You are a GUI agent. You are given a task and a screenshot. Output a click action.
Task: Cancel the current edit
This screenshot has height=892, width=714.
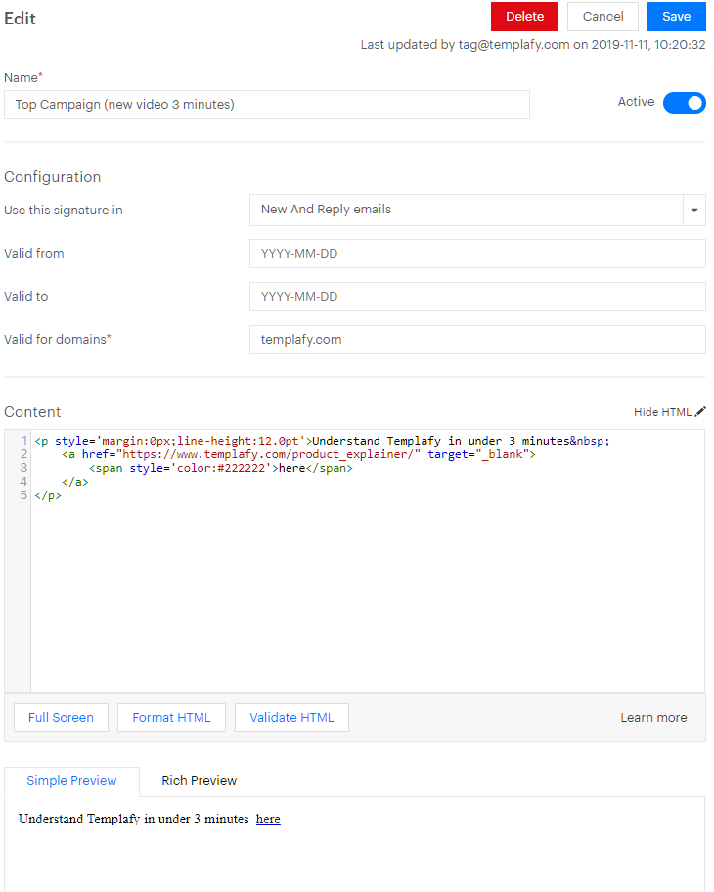pyautogui.click(x=602, y=17)
